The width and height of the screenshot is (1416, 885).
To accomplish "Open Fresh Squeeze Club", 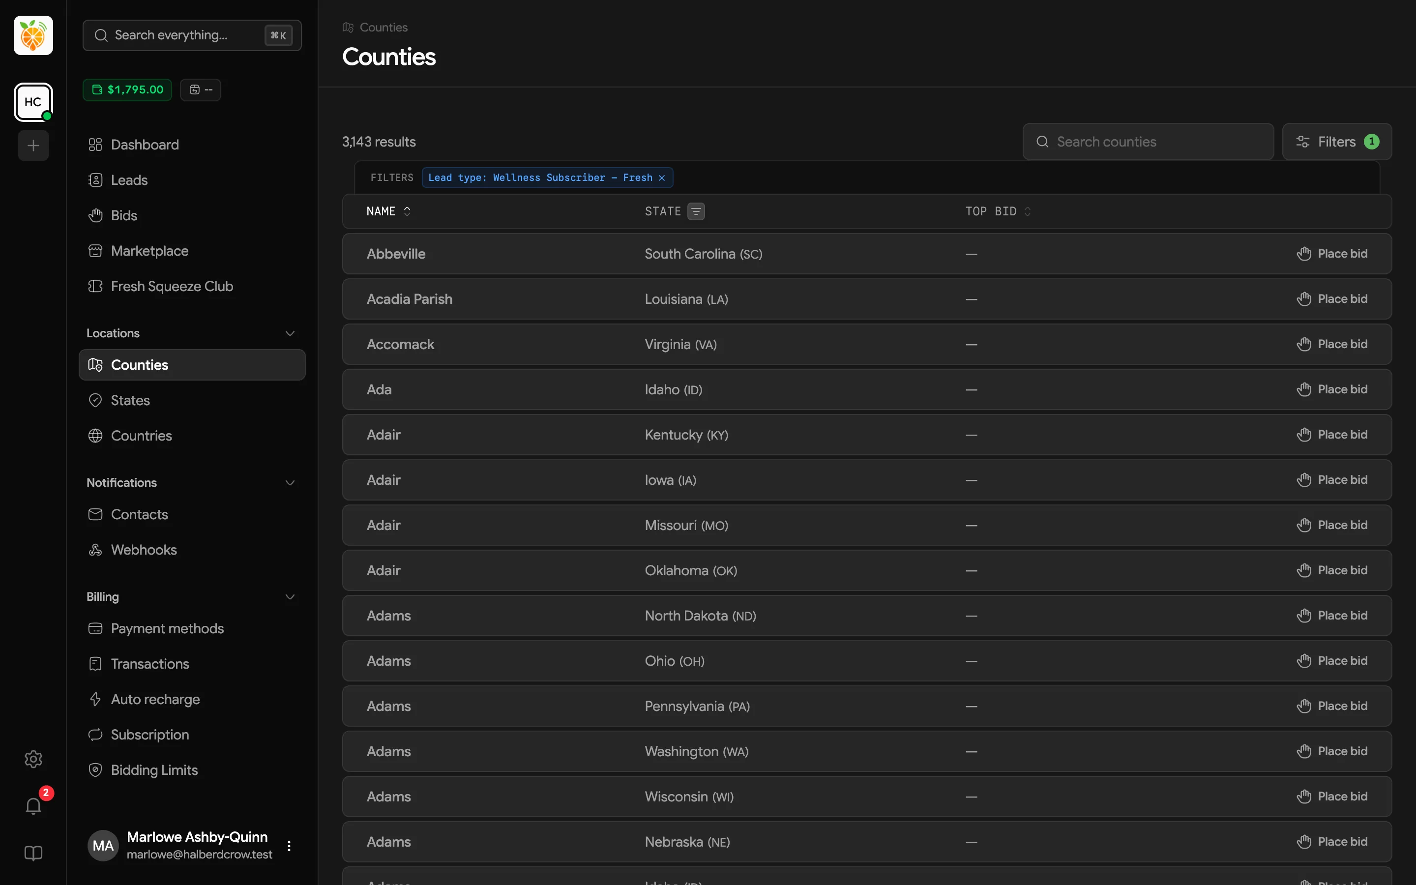I will point(192,286).
